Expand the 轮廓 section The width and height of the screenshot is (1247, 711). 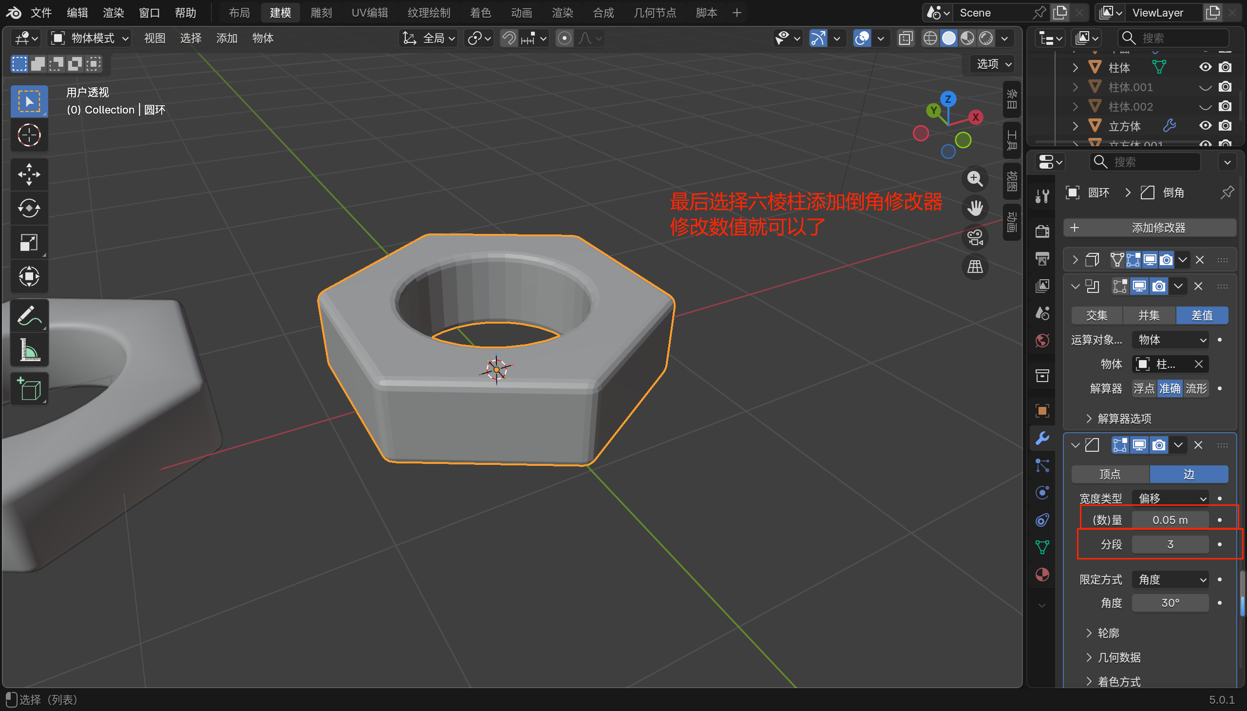[1107, 633]
